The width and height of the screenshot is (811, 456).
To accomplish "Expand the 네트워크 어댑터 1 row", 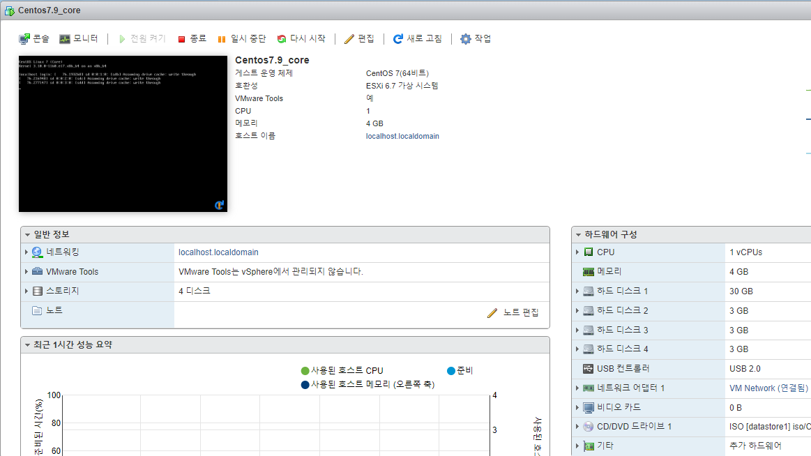I will (577, 388).
